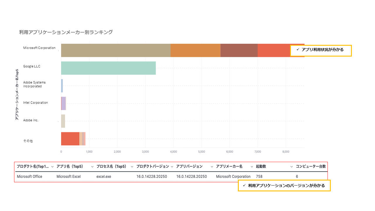Click the 1,000 x-axis tick label
The image size is (375, 211).
(89, 152)
